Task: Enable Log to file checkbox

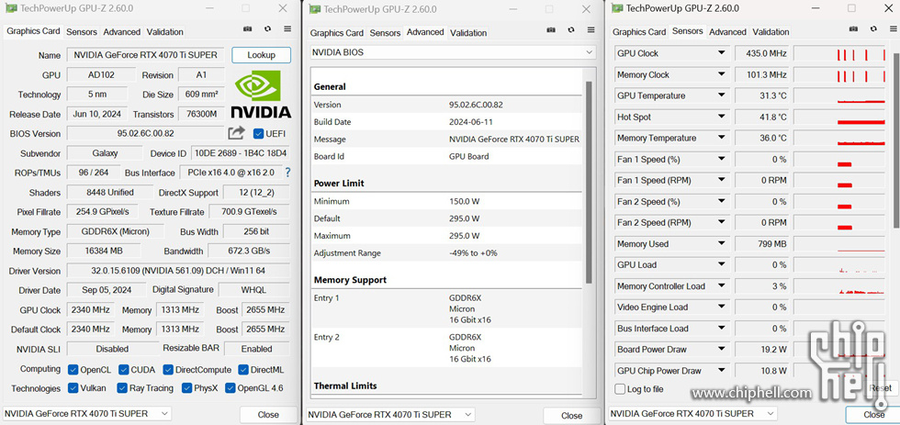Action: (x=620, y=389)
